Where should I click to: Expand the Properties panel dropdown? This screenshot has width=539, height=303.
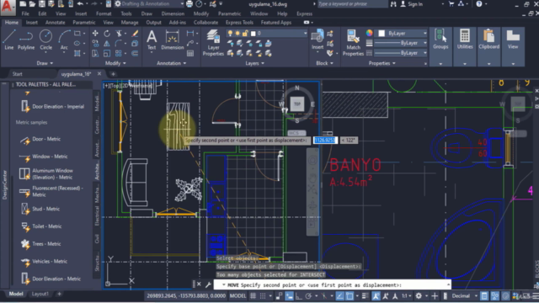(x=382, y=63)
